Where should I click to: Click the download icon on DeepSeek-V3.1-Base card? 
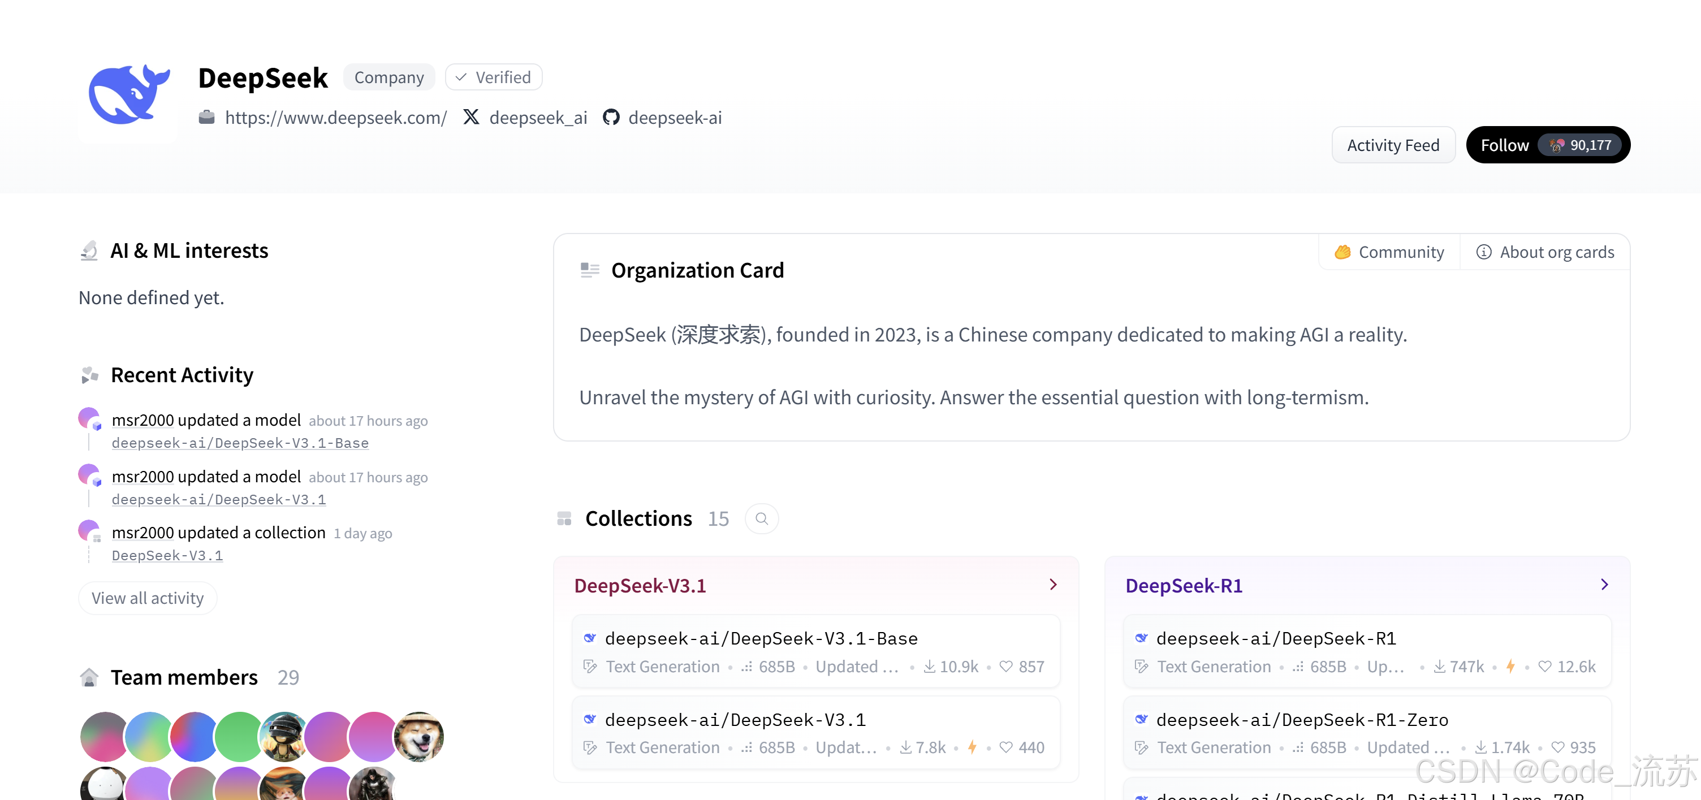coord(929,667)
